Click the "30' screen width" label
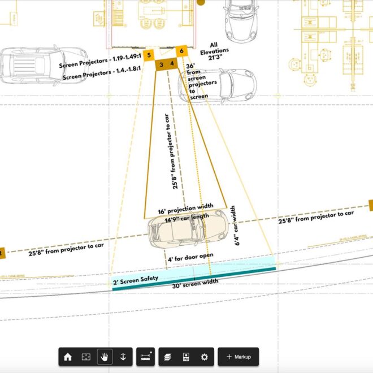The height and width of the screenshot is (373, 373). coord(195,284)
